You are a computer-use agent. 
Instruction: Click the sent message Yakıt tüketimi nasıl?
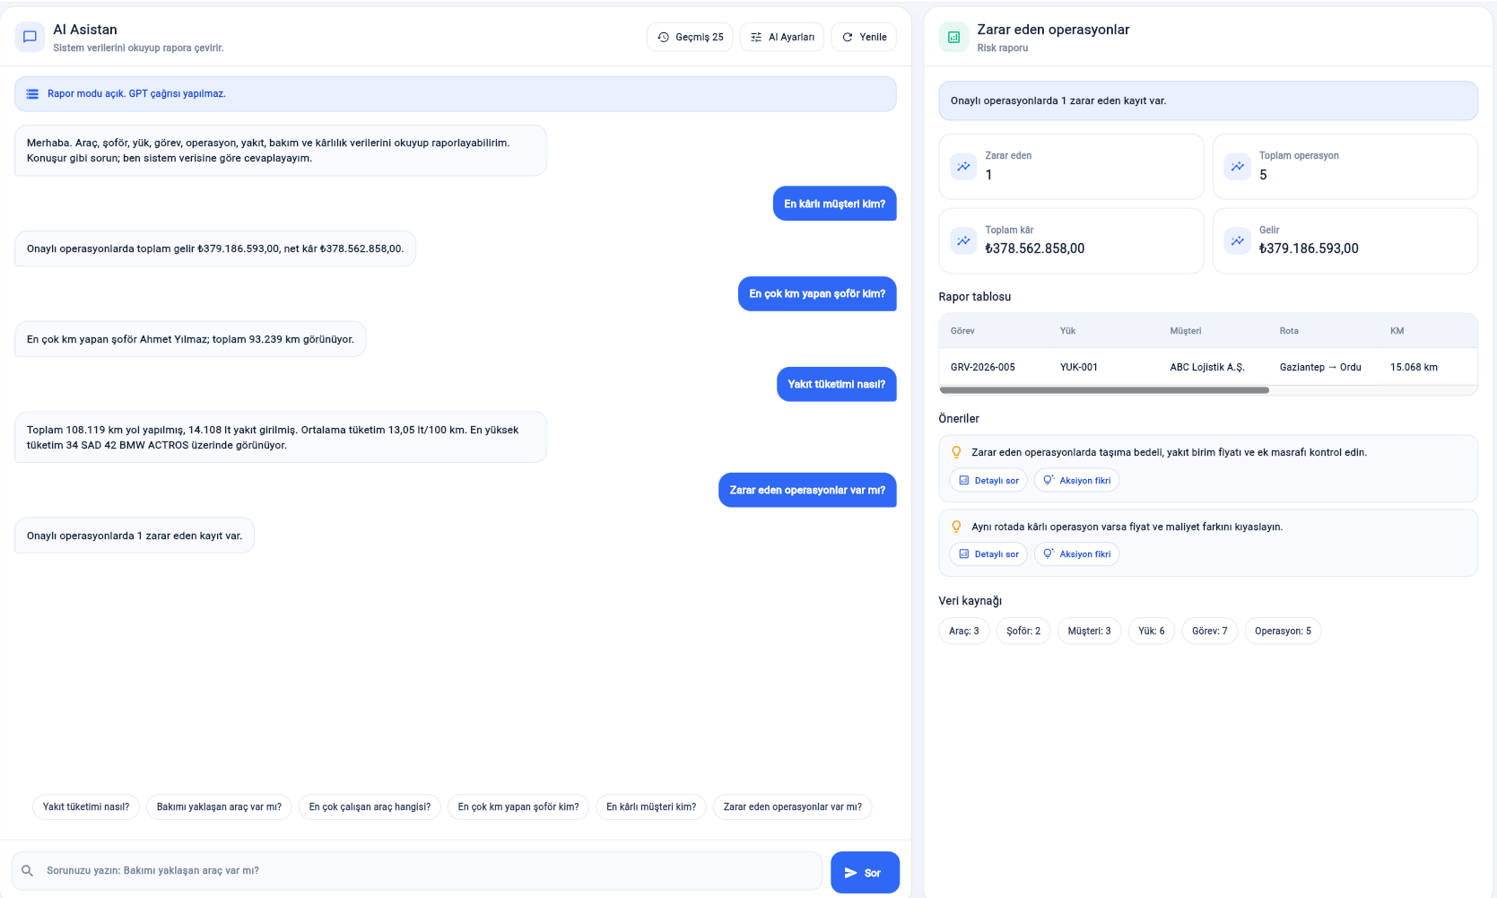pos(836,384)
